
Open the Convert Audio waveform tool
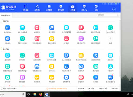[37, 77]
